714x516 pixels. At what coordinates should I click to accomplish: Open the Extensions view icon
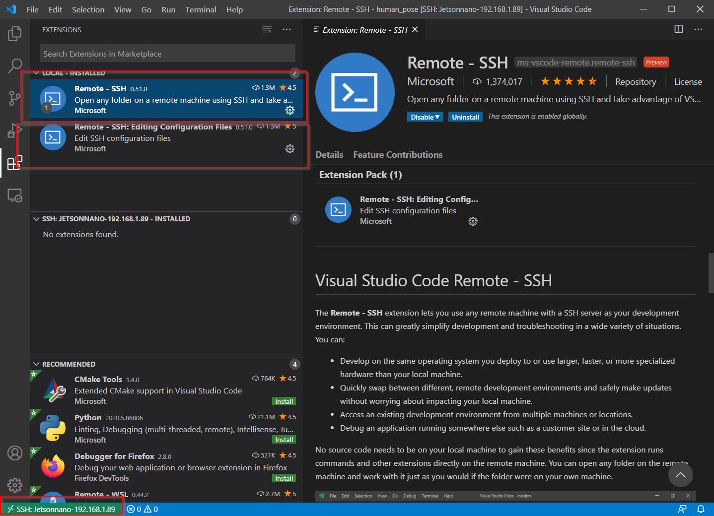[15, 163]
